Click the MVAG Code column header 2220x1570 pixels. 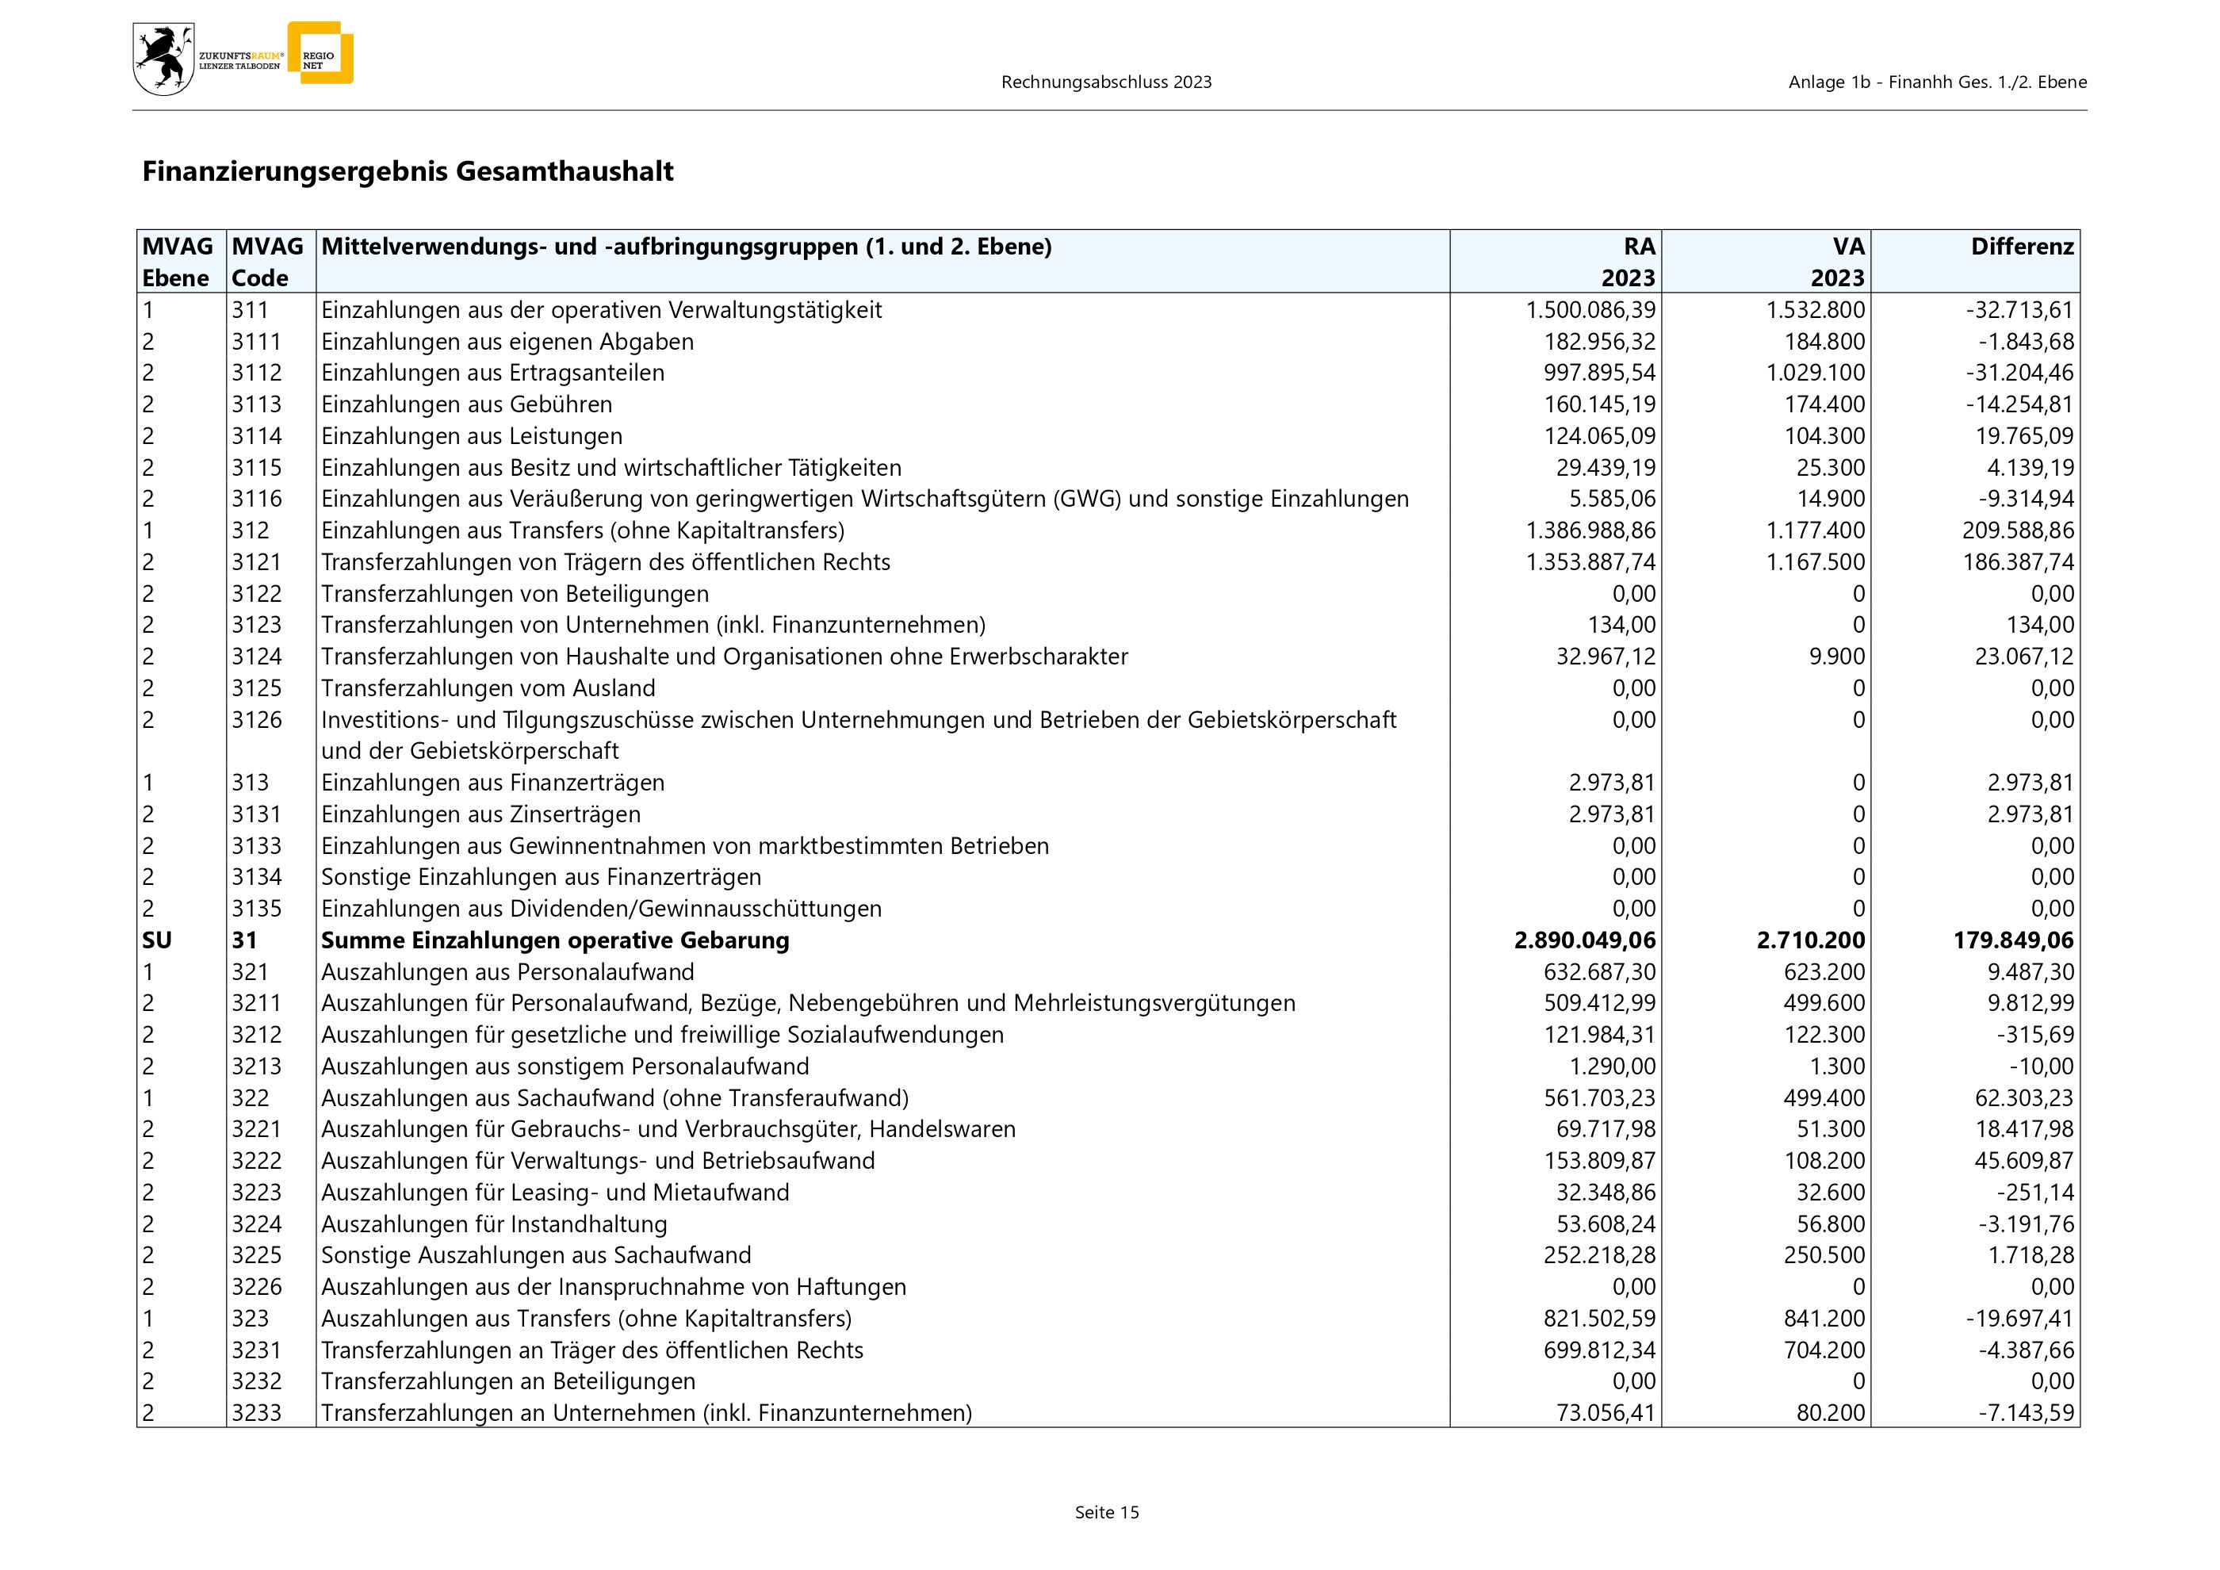267,262
